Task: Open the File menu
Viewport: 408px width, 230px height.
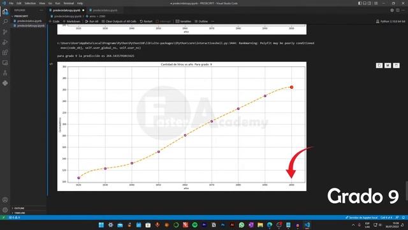Action: (x=11, y=3)
